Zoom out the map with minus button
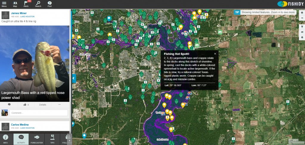 [x=302, y=18]
